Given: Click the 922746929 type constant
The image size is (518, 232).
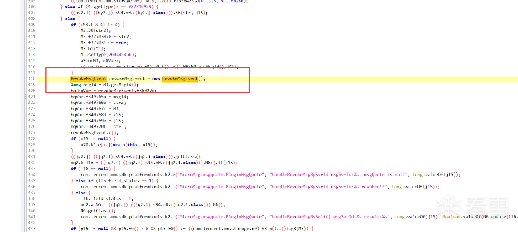Looking at the screenshot, I should [x=135, y=6].
